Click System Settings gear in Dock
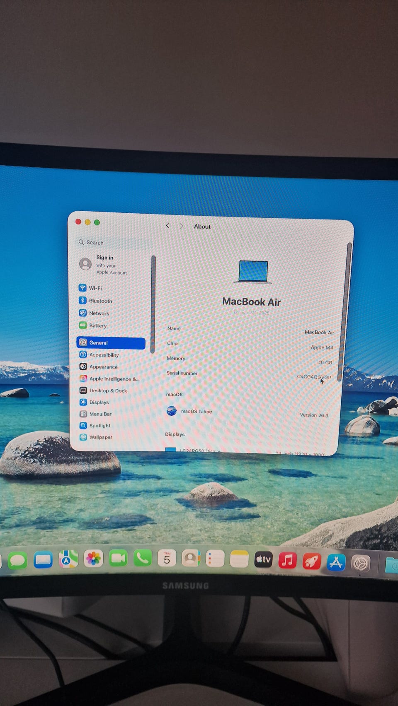The width and height of the screenshot is (398, 706). click(x=360, y=563)
